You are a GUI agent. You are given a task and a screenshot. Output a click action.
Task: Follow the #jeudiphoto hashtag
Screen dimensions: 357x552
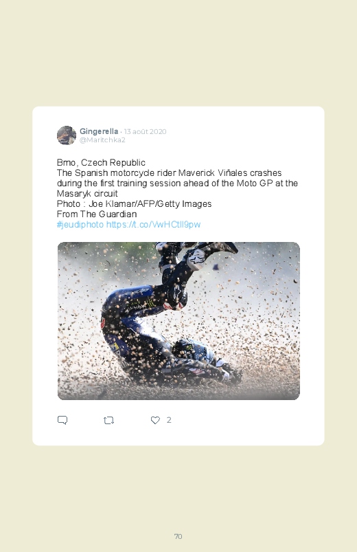point(80,225)
